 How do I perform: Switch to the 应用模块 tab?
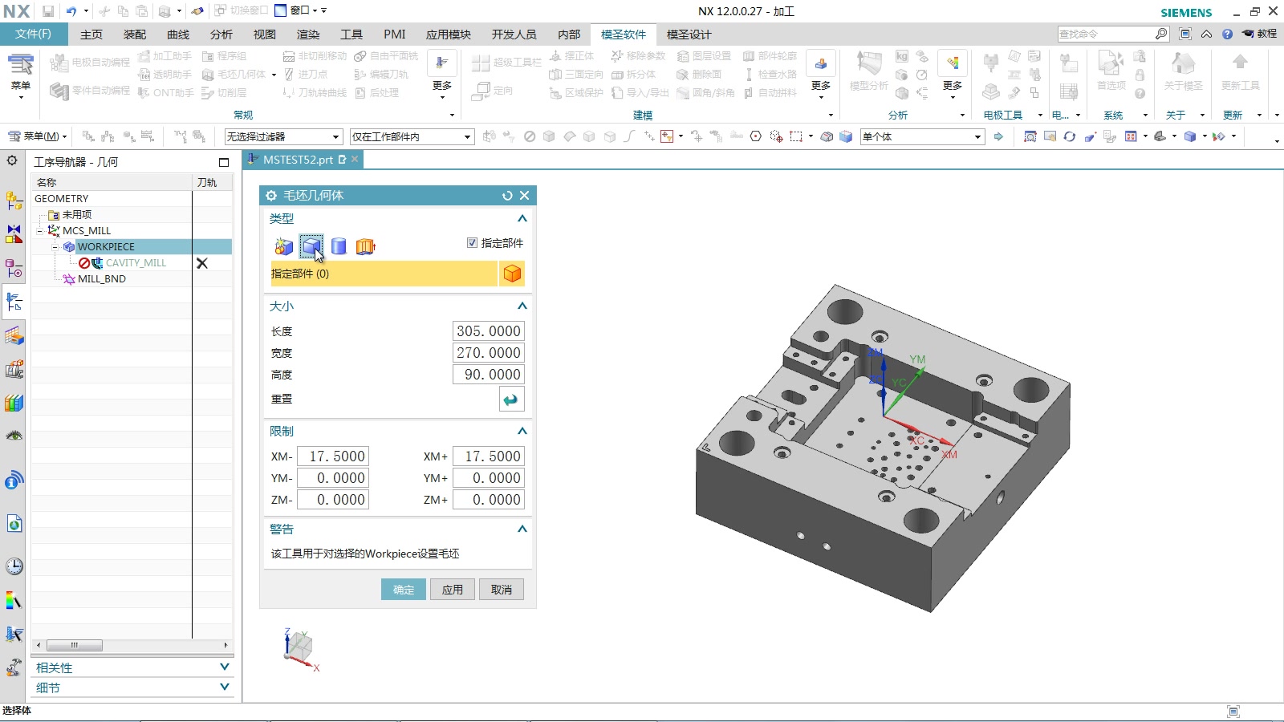pos(449,34)
